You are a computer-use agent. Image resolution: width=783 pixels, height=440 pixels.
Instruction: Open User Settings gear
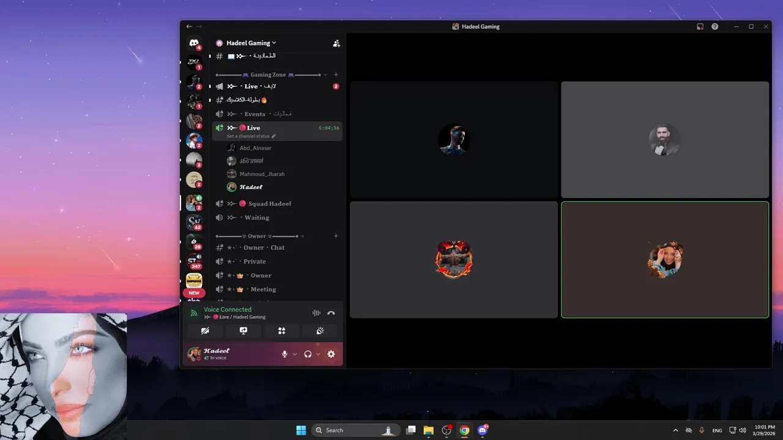[x=331, y=354]
